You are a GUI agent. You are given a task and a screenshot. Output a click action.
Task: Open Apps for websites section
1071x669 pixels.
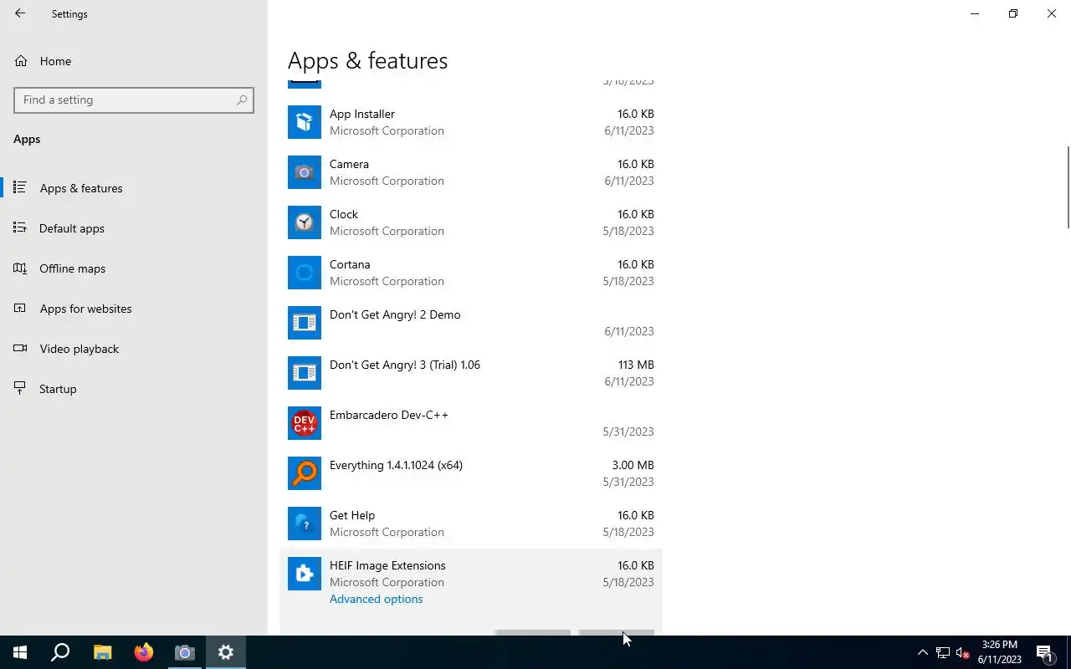[x=134, y=309]
